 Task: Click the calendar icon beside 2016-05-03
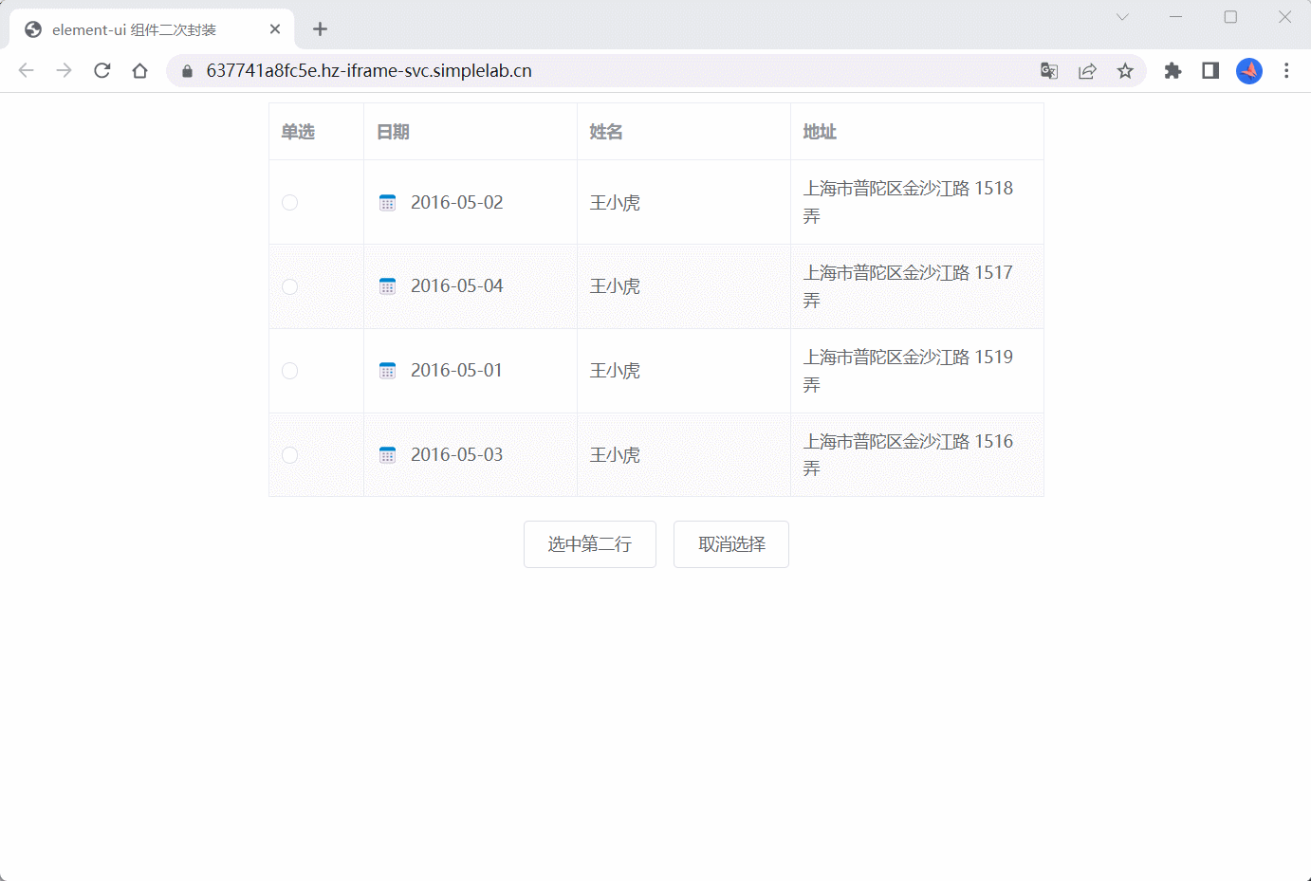click(387, 455)
